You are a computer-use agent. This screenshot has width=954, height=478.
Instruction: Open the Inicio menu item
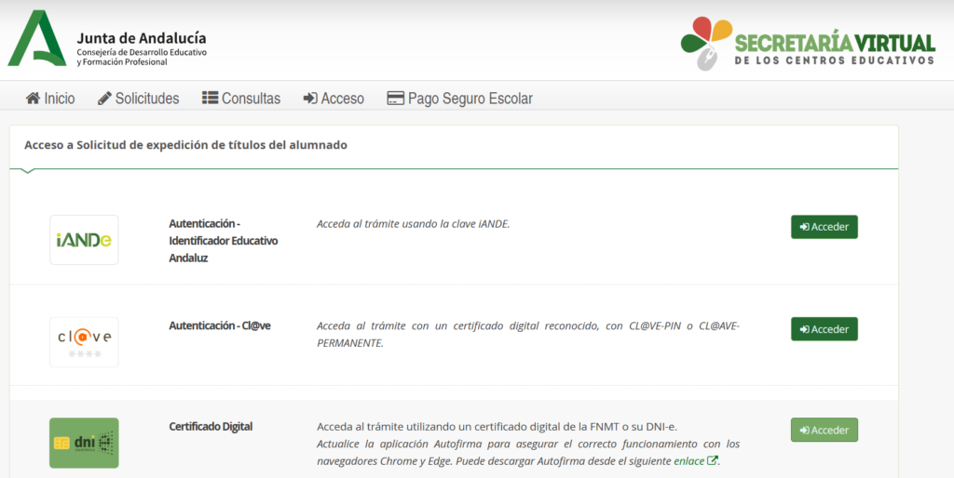[50, 99]
